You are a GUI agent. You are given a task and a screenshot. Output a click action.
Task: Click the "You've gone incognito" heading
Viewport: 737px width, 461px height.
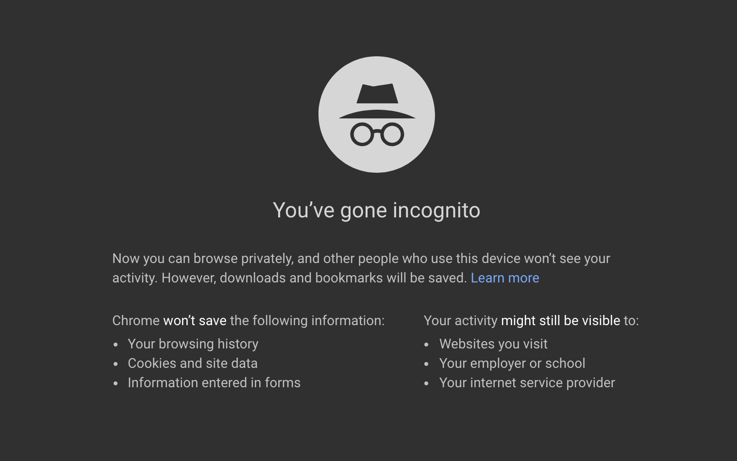tap(376, 211)
